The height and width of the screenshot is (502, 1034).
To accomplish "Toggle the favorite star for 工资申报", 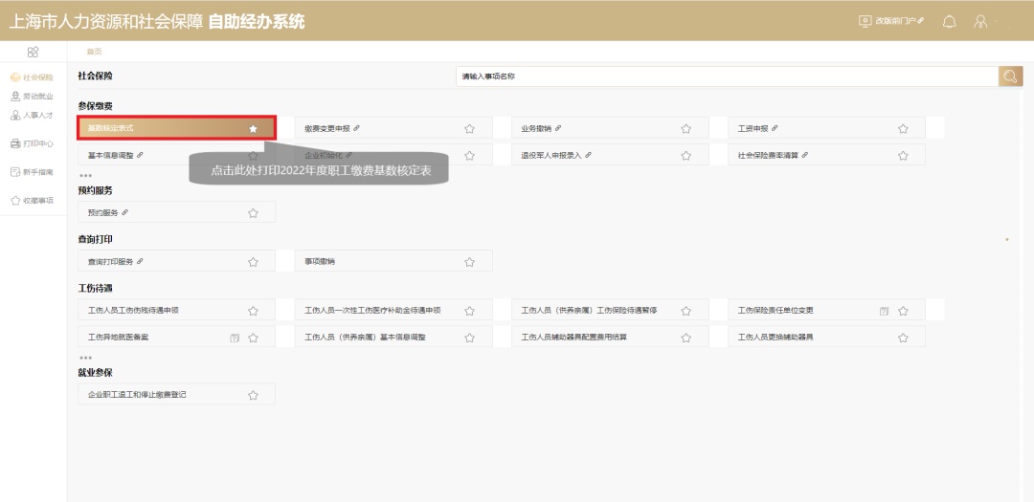I will 903,128.
